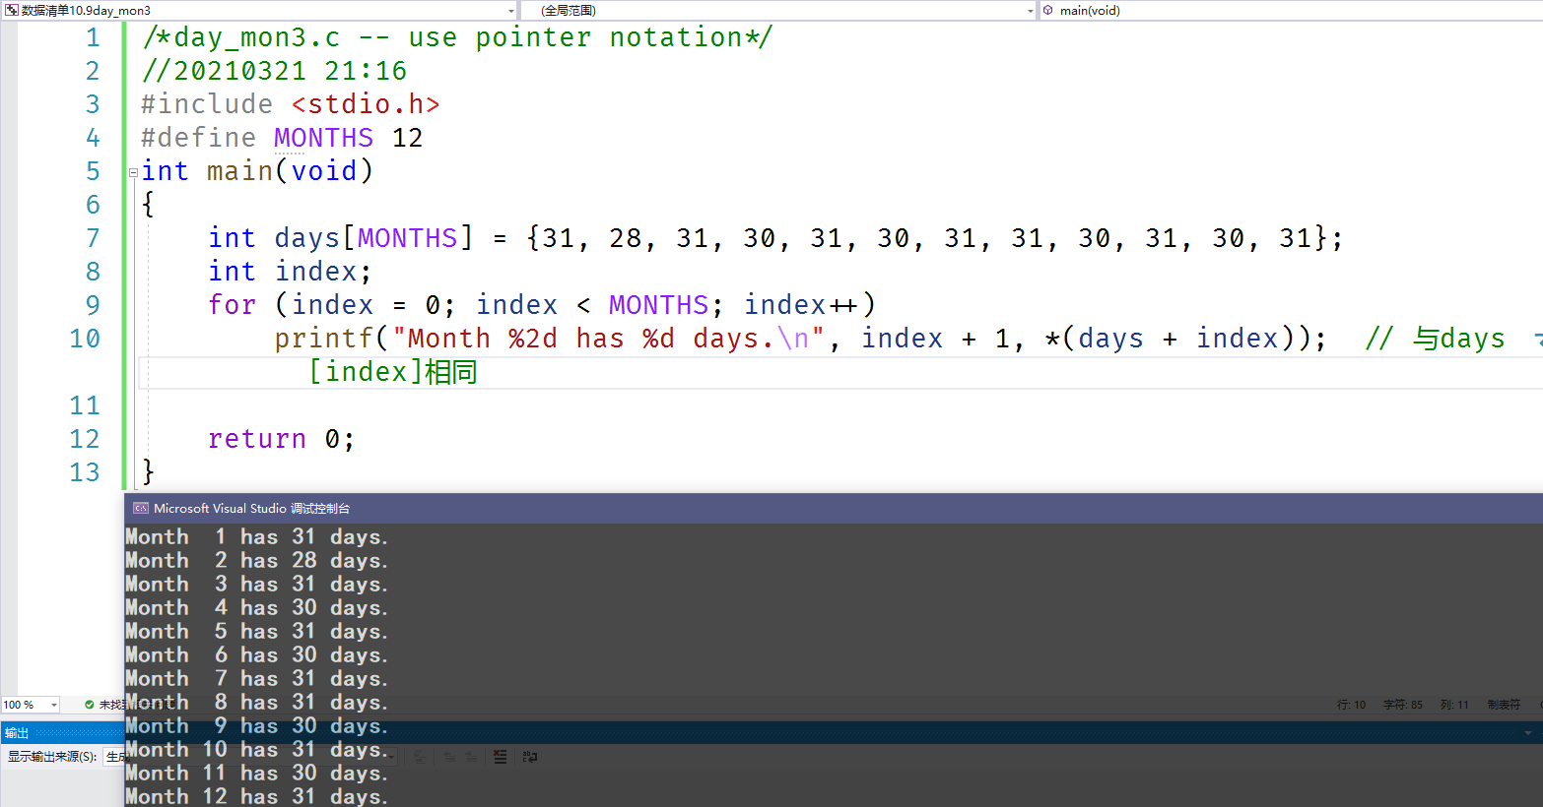Click the 制表符 status bar indicator
This screenshot has height=807, width=1543.
pyautogui.click(x=1504, y=705)
